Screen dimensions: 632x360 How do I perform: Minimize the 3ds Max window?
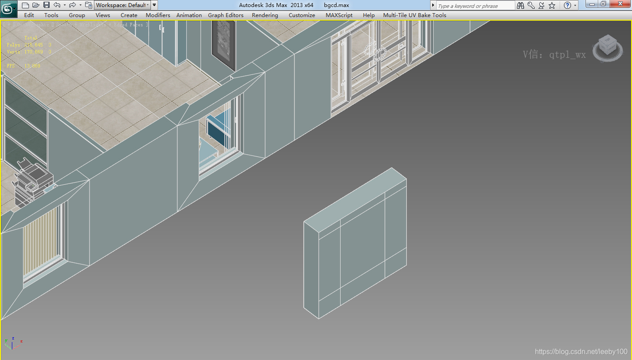tap(592, 4)
